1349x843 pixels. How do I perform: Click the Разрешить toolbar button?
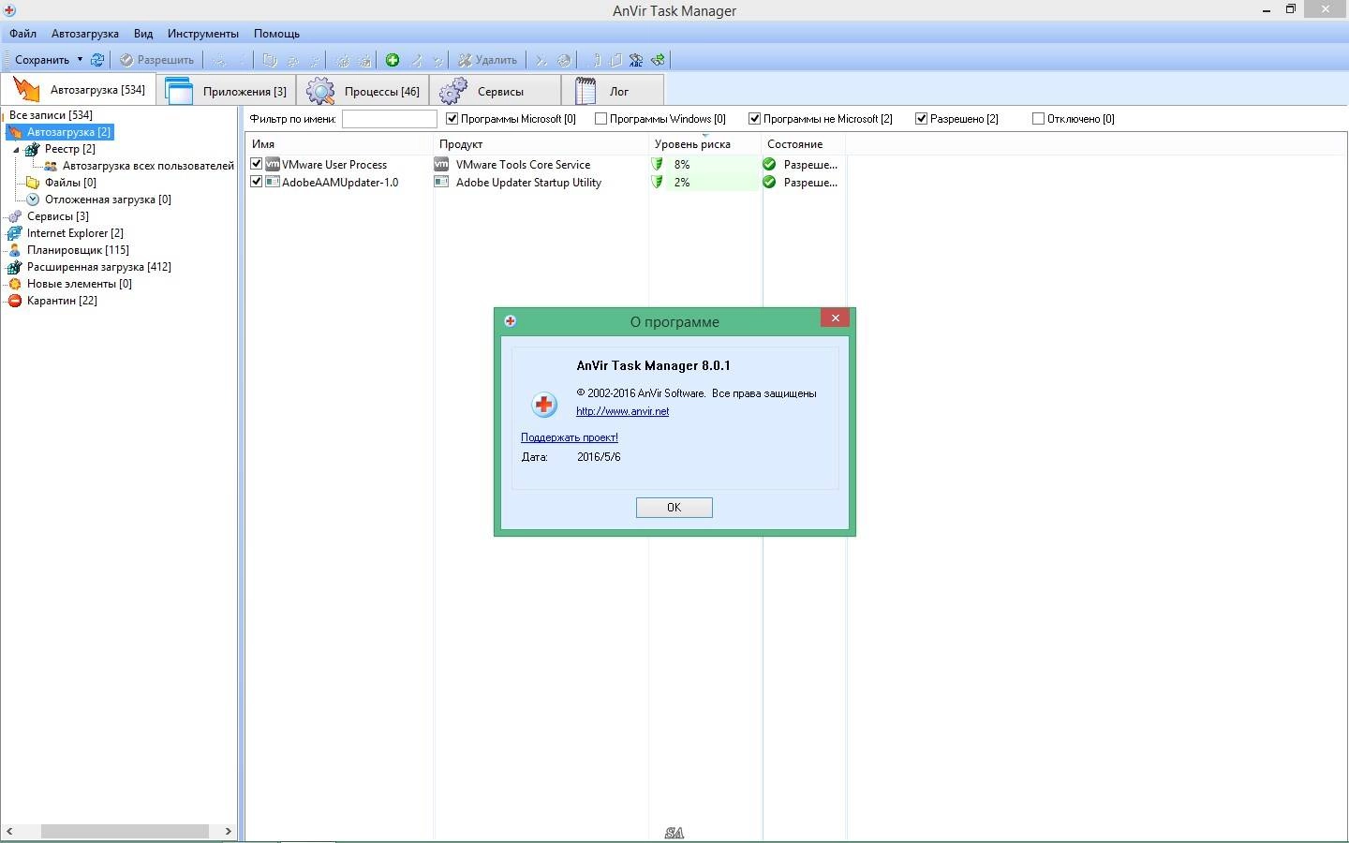(x=156, y=60)
